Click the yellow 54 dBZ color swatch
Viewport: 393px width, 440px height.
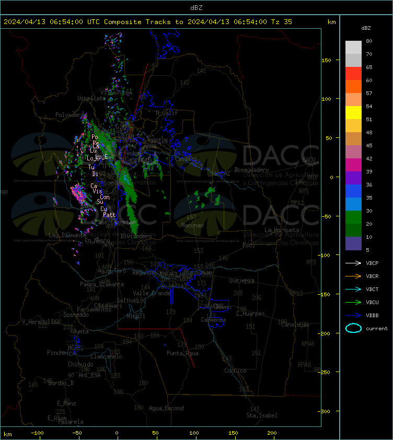(x=353, y=113)
